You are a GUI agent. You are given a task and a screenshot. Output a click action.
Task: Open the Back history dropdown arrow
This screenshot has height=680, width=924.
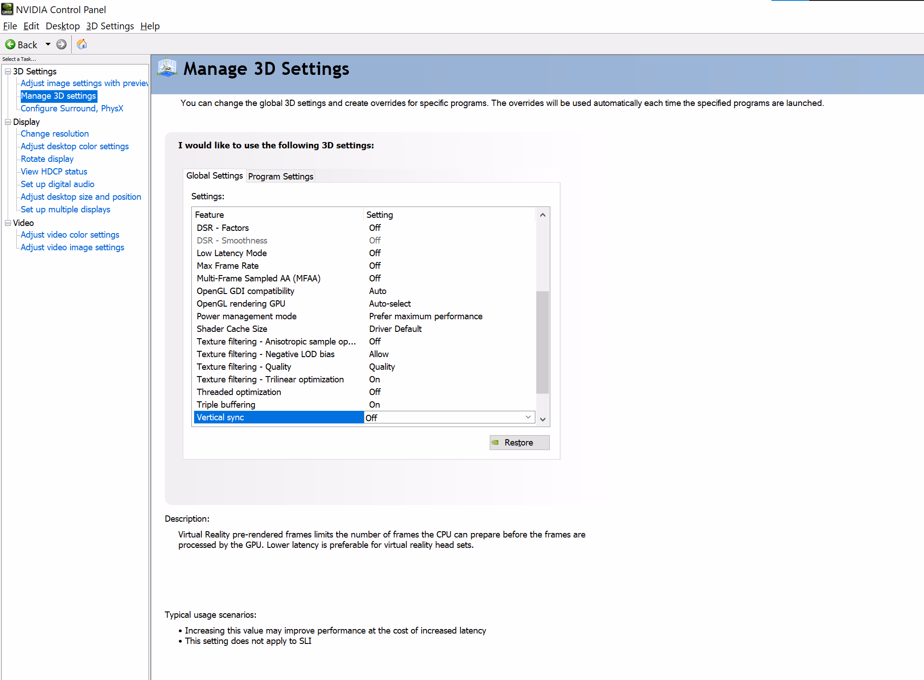(x=48, y=45)
